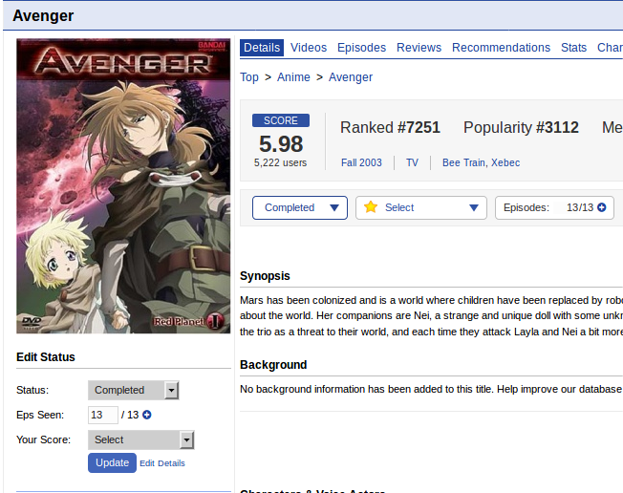The height and width of the screenshot is (493, 623).
Task: Focus the Eps Seen number field
Action: [103, 415]
